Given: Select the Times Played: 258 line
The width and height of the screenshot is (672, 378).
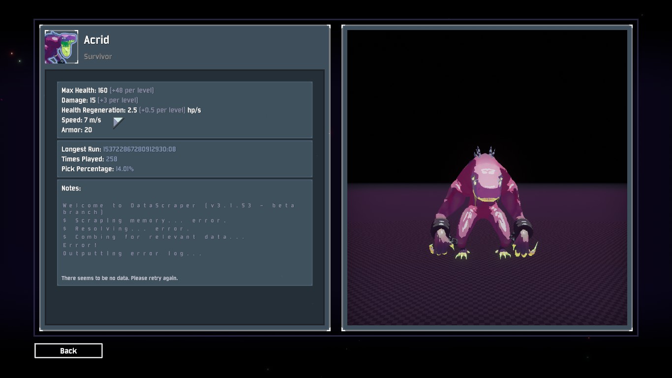Looking at the screenshot, I should click(90, 159).
